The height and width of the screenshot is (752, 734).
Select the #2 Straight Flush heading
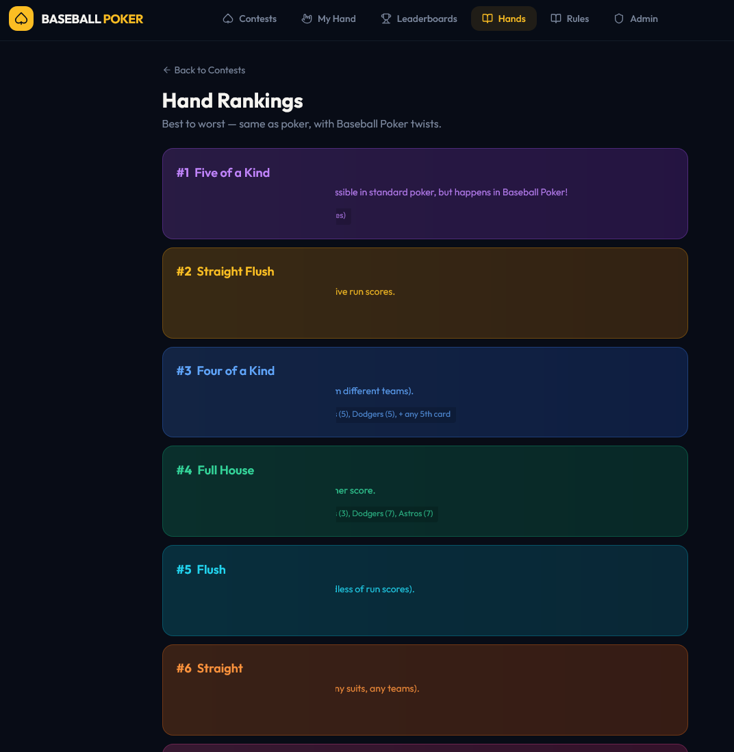(x=225, y=271)
